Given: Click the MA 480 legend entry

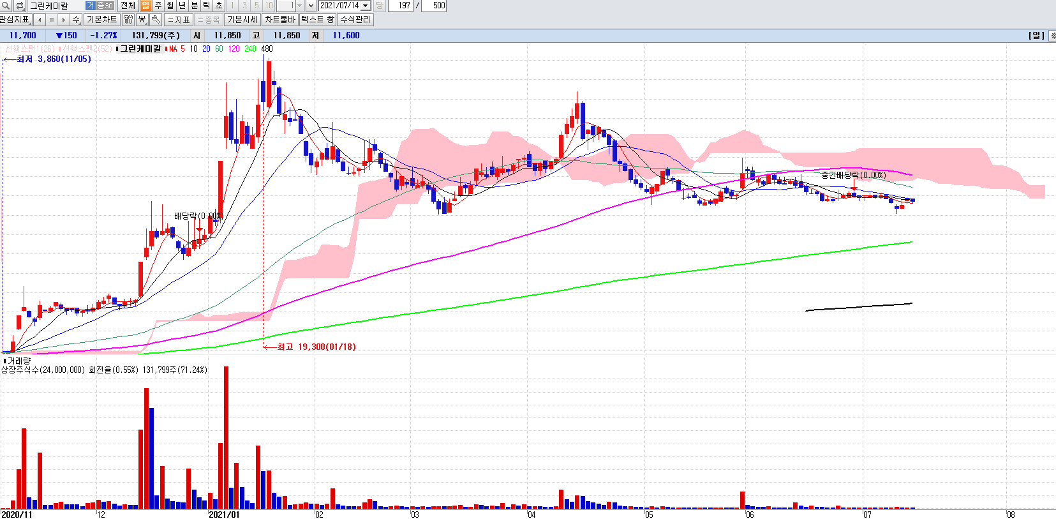Looking at the screenshot, I should (267, 49).
